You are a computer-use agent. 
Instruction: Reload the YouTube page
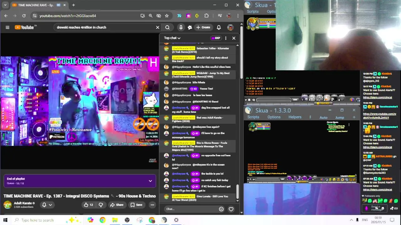(24, 16)
